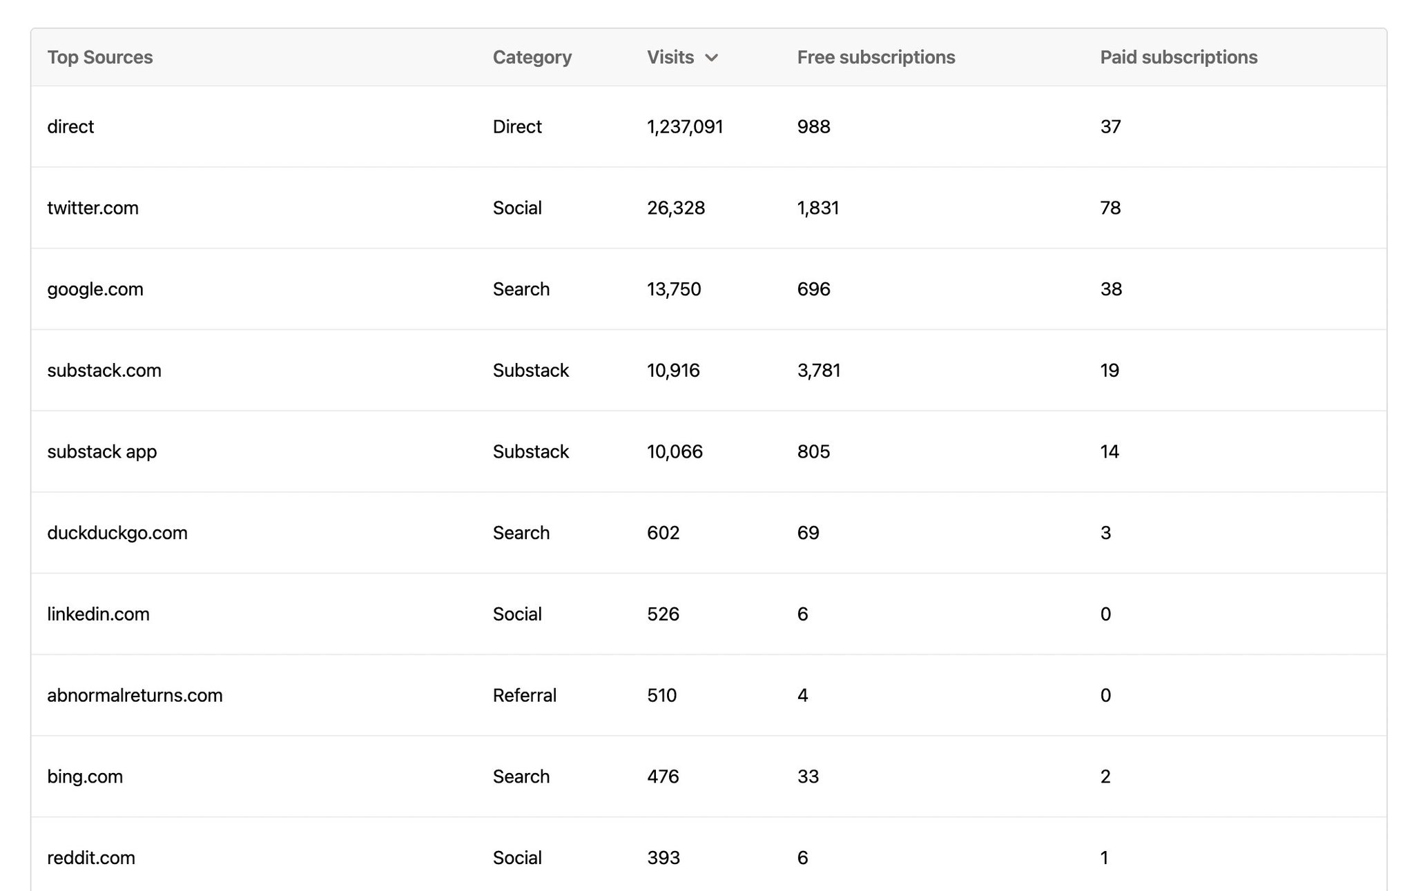Click duckduckgo.com's paid subscriptions value 3
Image resolution: width=1414 pixels, height=891 pixels.
pos(1106,533)
